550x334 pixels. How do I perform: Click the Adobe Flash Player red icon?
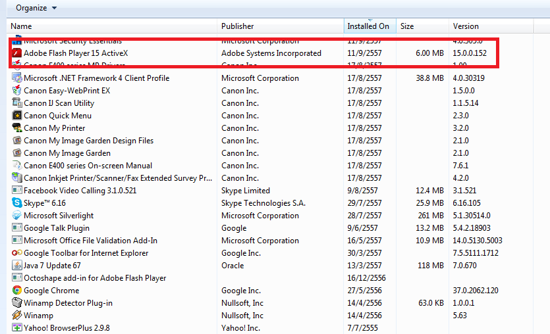pyautogui.click(x=16, y=53)
